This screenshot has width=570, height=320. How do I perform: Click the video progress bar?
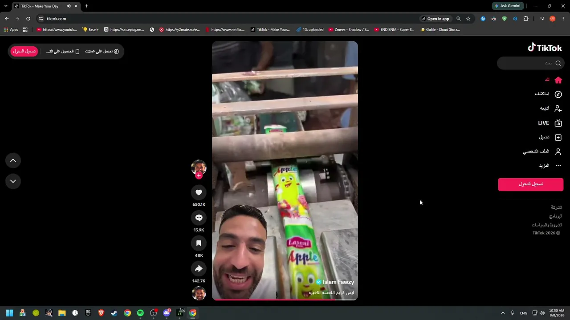285,300
